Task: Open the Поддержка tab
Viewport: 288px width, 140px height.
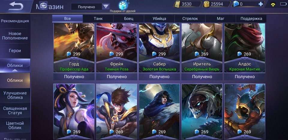Action: click(x=251, y=19)
